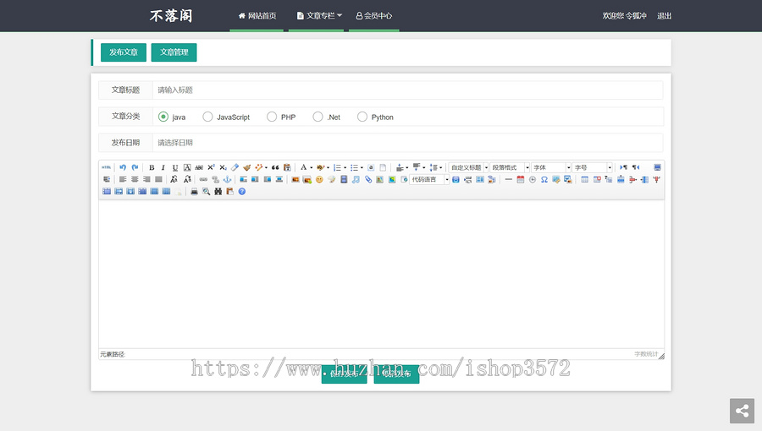This screenshot has height=431, width=762.
Task: Apply strikethrough formatting
Action: pyautogui.click(x=199, y=167)
